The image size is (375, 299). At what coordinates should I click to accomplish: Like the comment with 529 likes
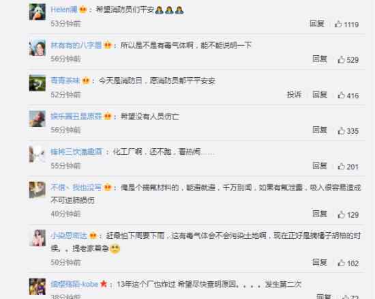click(x=341, y=59)
